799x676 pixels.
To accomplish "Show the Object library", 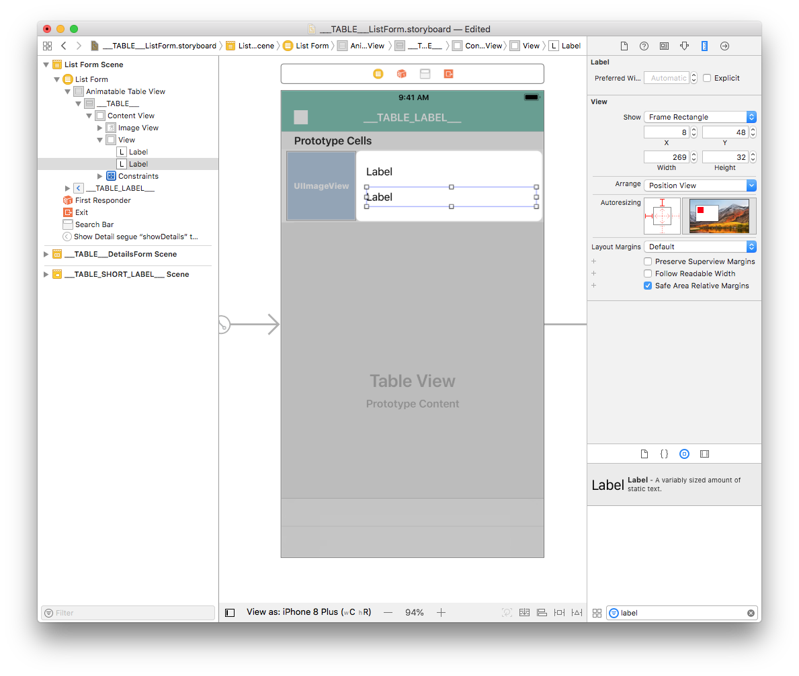I will click(x=684, y=454).
